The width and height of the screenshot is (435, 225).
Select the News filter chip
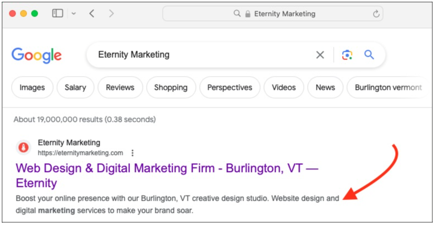pyautogui.click(x=325, y=87)
